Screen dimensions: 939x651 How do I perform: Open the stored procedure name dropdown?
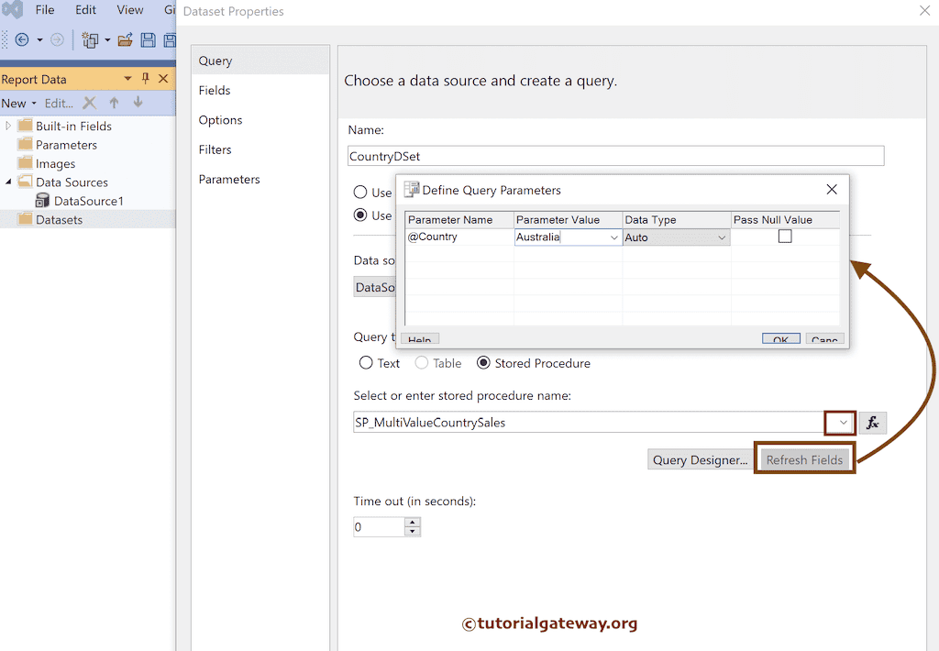coord(840,423)
